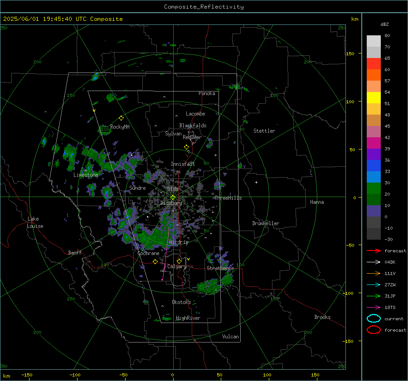Click the yellow diamond marker above Calgary label

tap(179, 261)
